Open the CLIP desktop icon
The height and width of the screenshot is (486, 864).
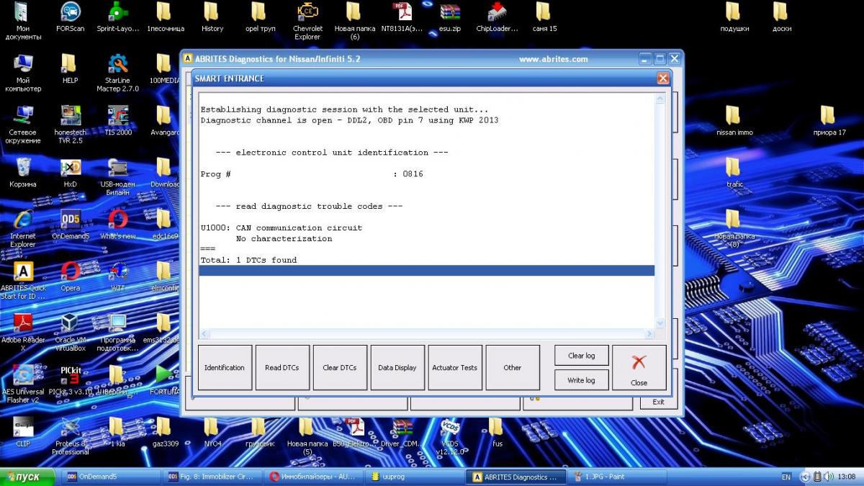(x=22, y=432)
